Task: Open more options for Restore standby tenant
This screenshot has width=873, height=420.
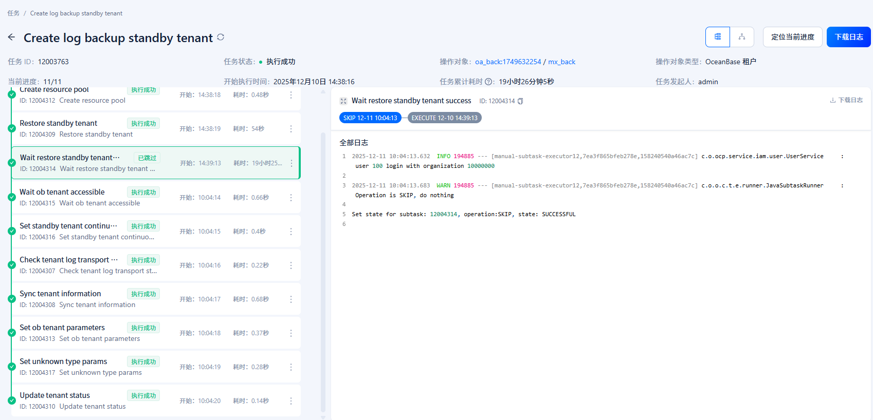Action: 291,129
